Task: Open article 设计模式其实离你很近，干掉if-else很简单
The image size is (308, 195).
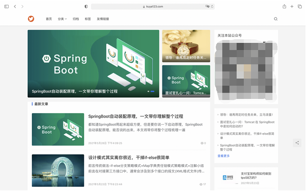Action: pos(129,158)
